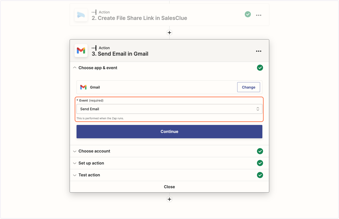Click the green check beside Choose account
The image size is (339, 219).
click(x=260, y=151)
